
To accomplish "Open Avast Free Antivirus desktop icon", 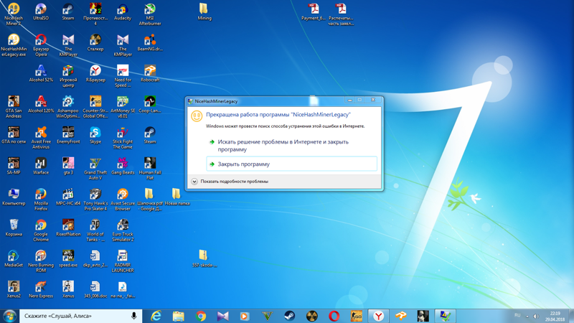I will click(x=41, y=138).
